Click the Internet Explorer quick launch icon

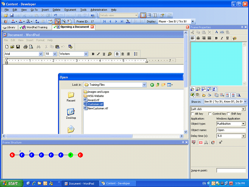click(34, 183)
